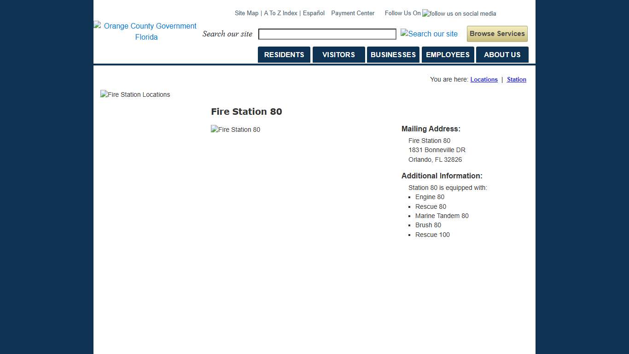The image size is (629, 354).
Task: Open the follow us on social media icon
Action: [x=459, y=14]
